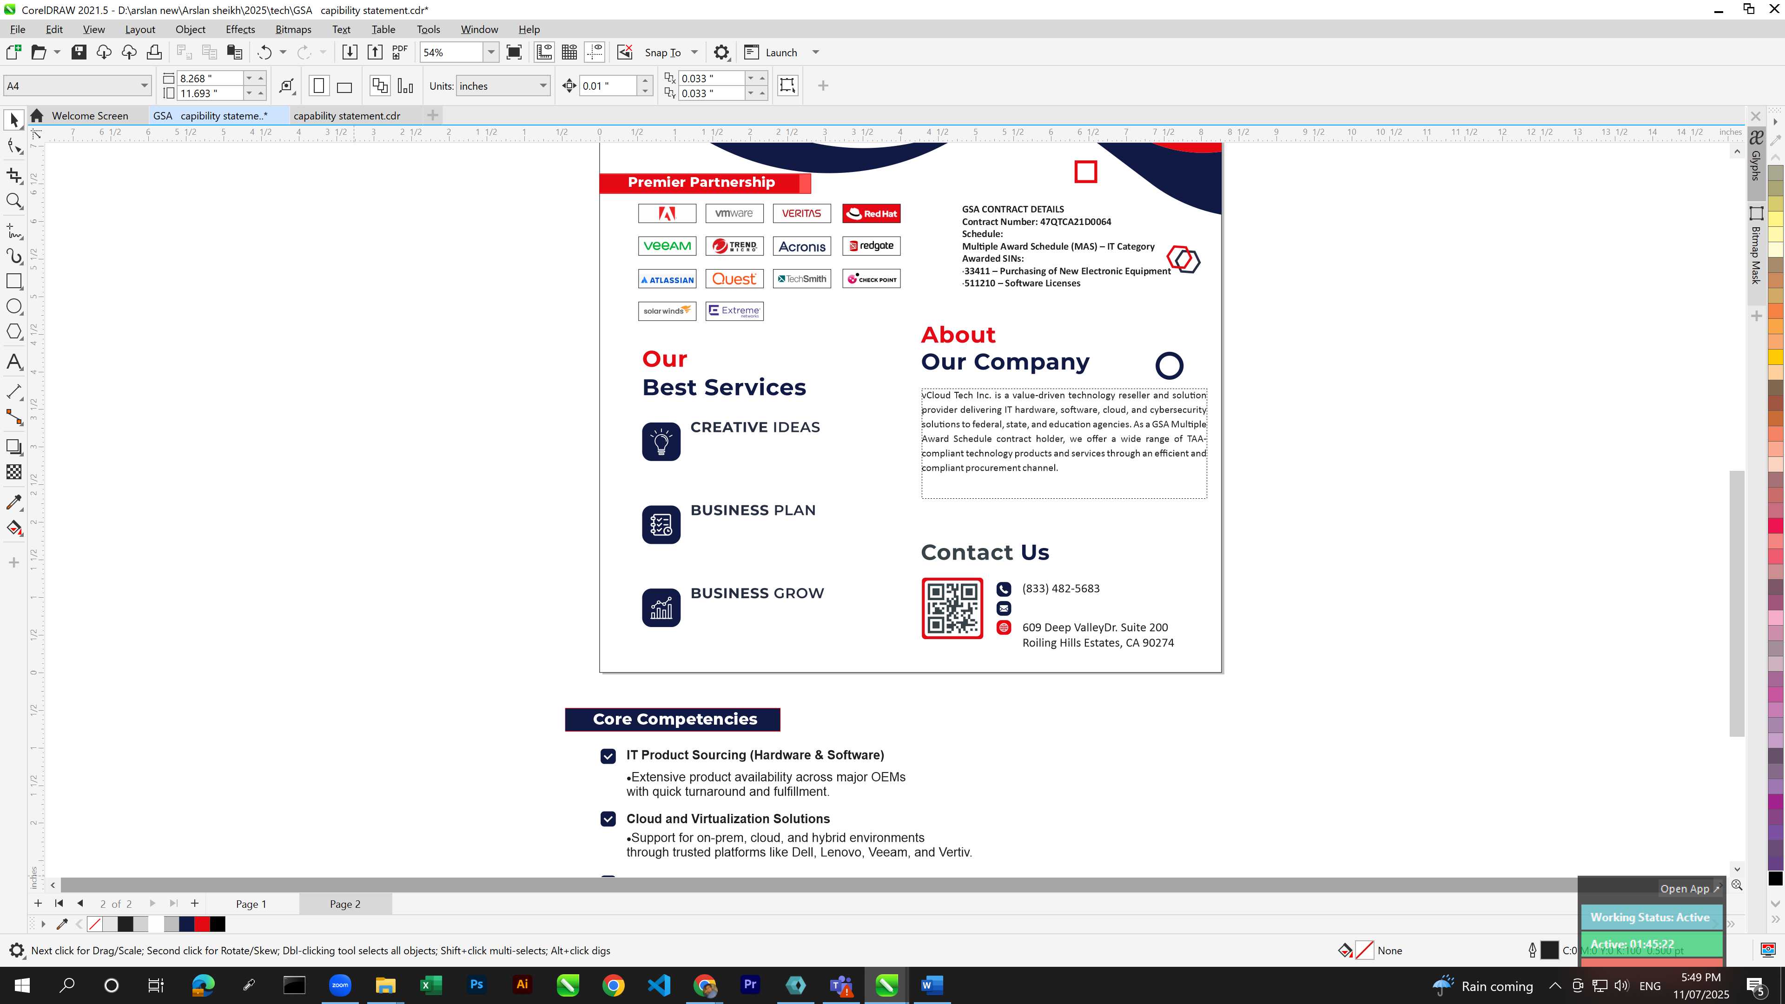Expand the Undo history dropdown arrow
Screen dimensions: 1785x1004
pyautogui.click(x=283, y=52)
